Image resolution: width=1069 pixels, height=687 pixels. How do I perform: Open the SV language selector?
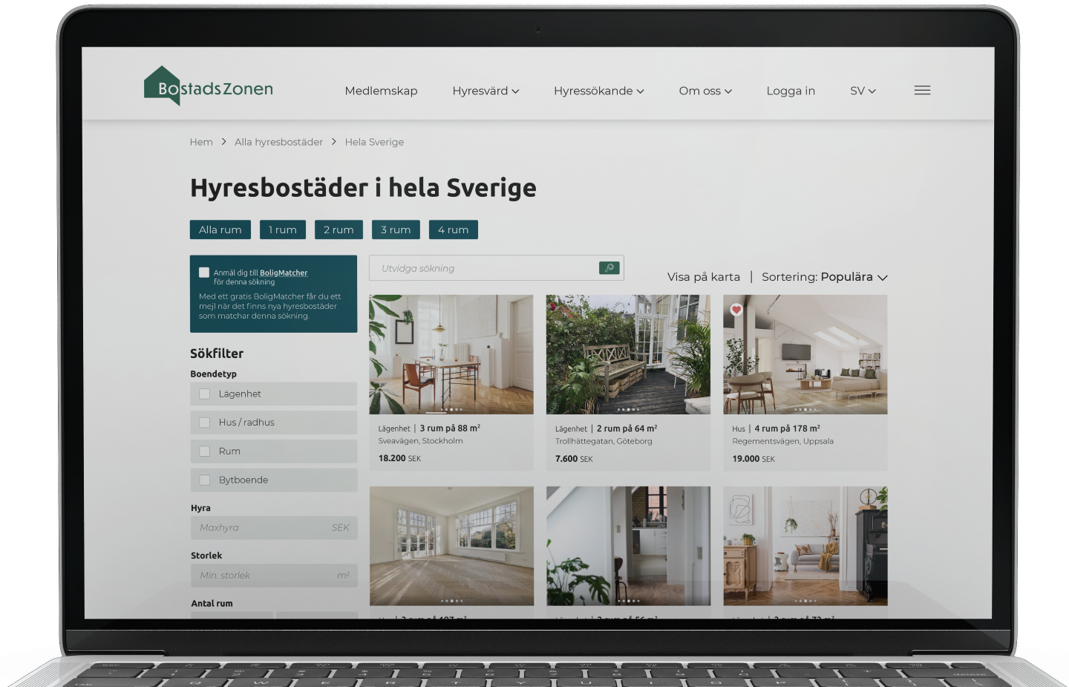click(863, 91)
